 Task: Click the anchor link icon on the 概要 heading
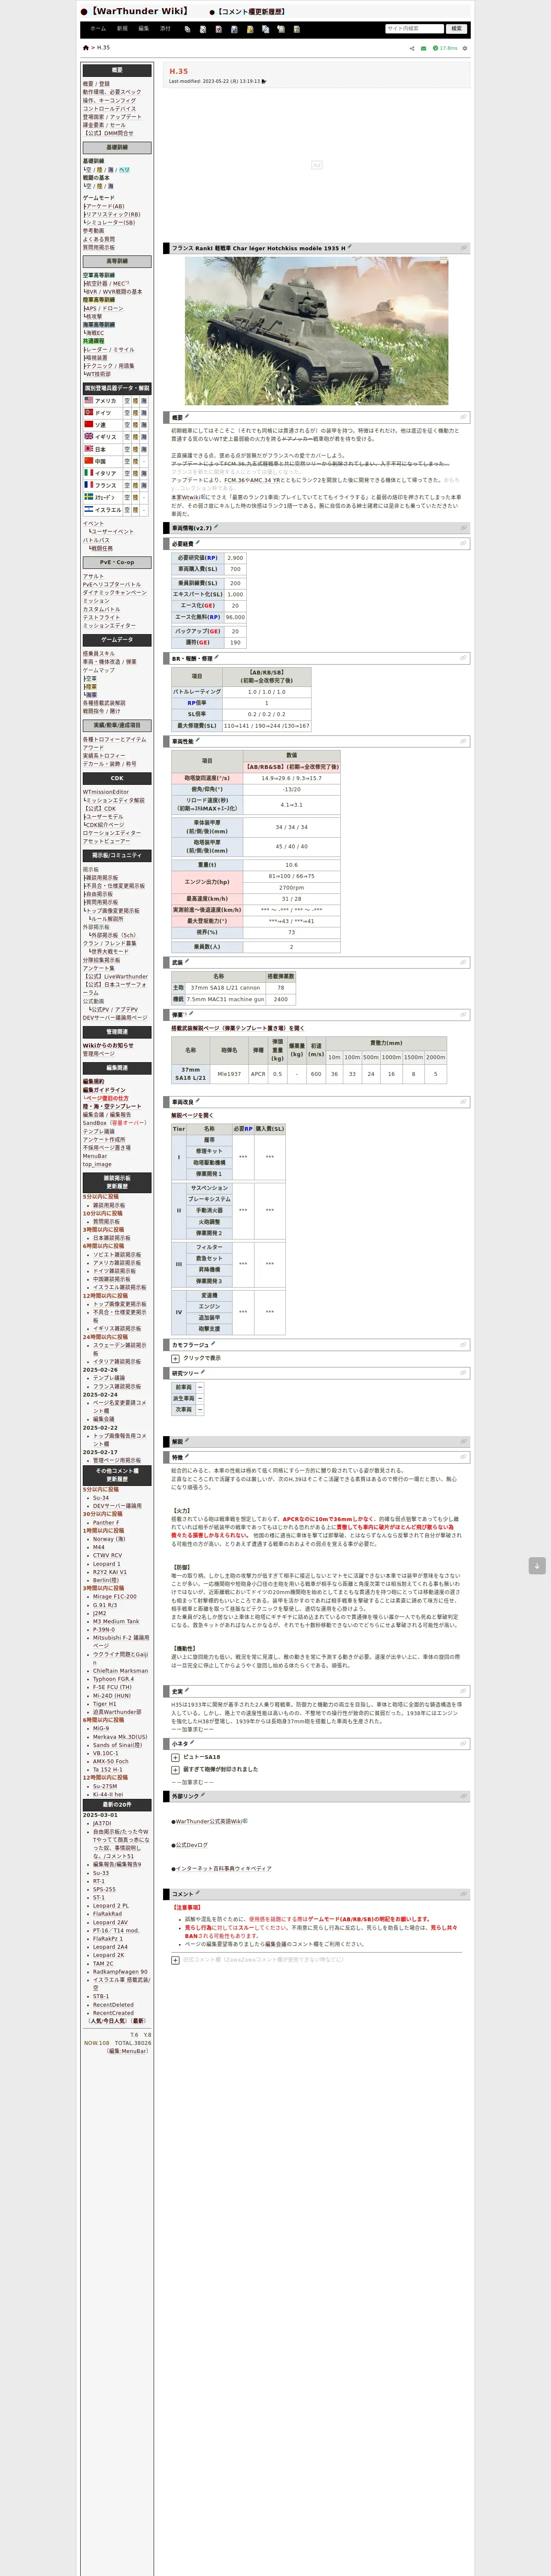click(x=463, y=417)
